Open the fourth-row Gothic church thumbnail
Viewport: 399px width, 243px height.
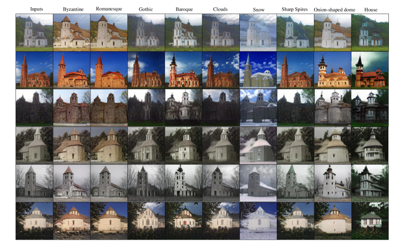[146, 144]
